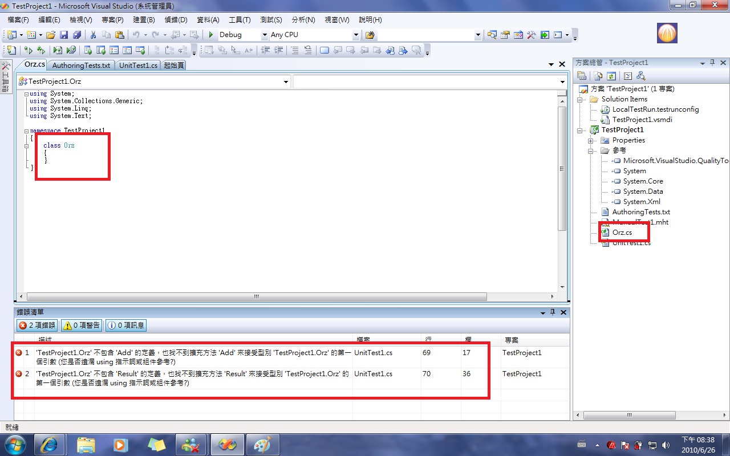Click the editor vertical scrollbar thumb

pyautogui.click(x=562, y=168)
